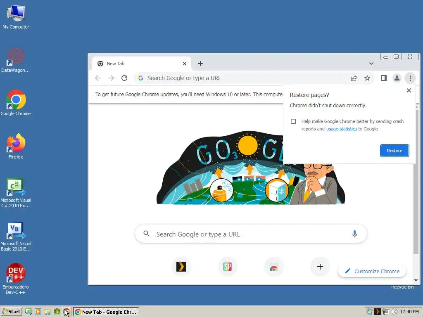Add a shortcut with the plus tile

click(x=320, y=267)
